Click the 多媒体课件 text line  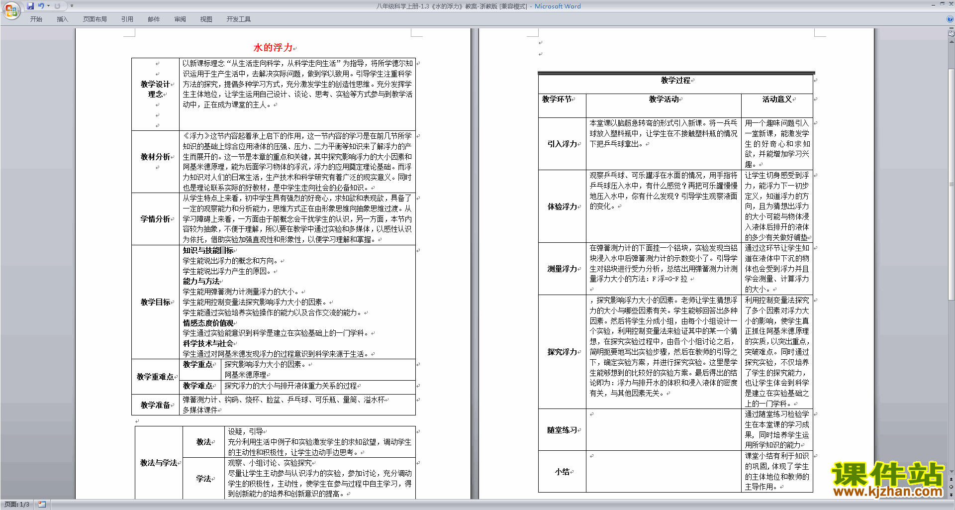(200, 410)
